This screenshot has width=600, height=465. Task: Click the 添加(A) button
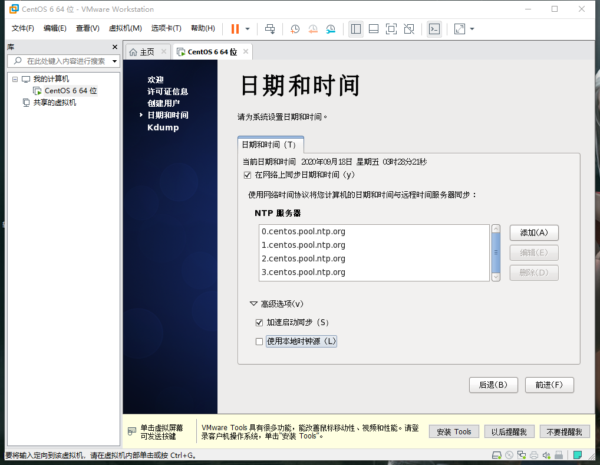point(534,232)
